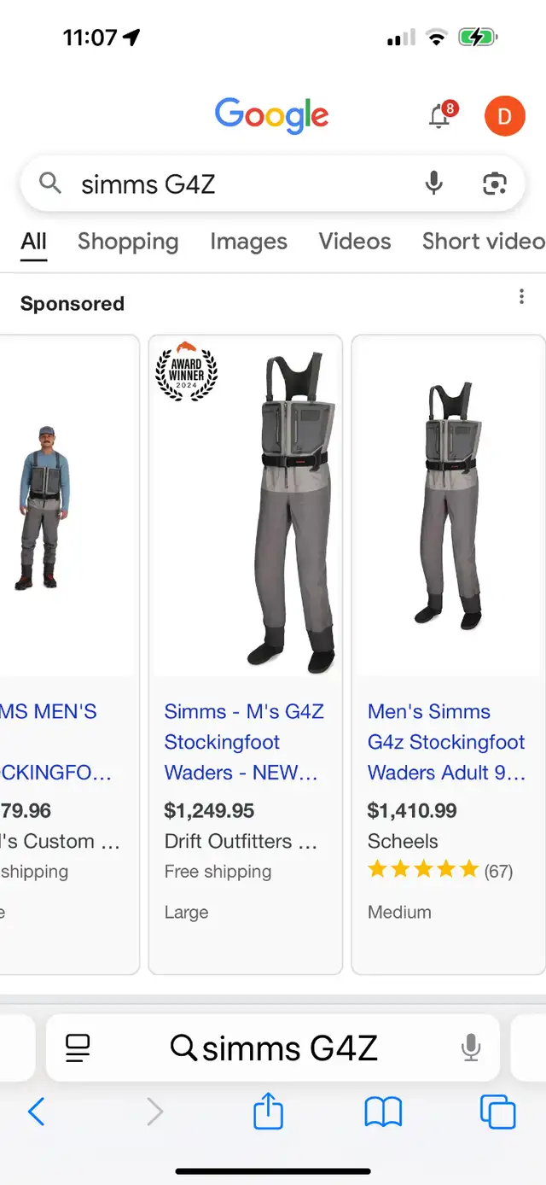Open Safari share sheet
546x1185 pixels.
pyautogui.click(x=268, y=1111)
